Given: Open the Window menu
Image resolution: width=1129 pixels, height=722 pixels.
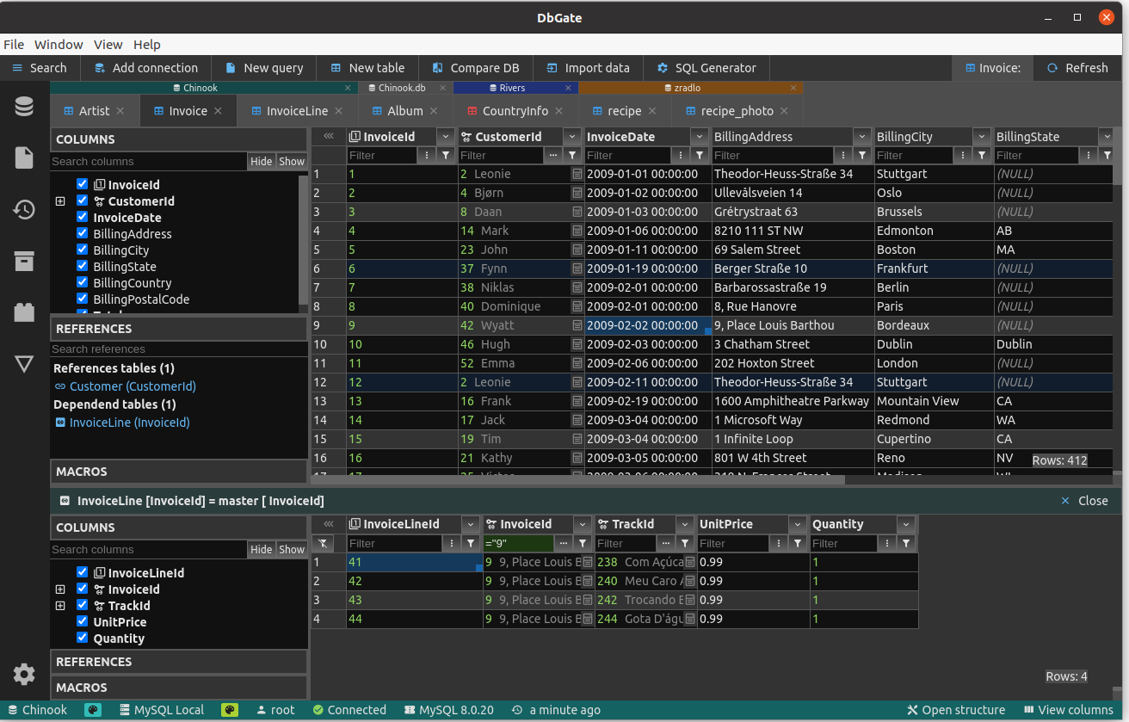Looking at the screenshot, I should click(x=59, y=44).
